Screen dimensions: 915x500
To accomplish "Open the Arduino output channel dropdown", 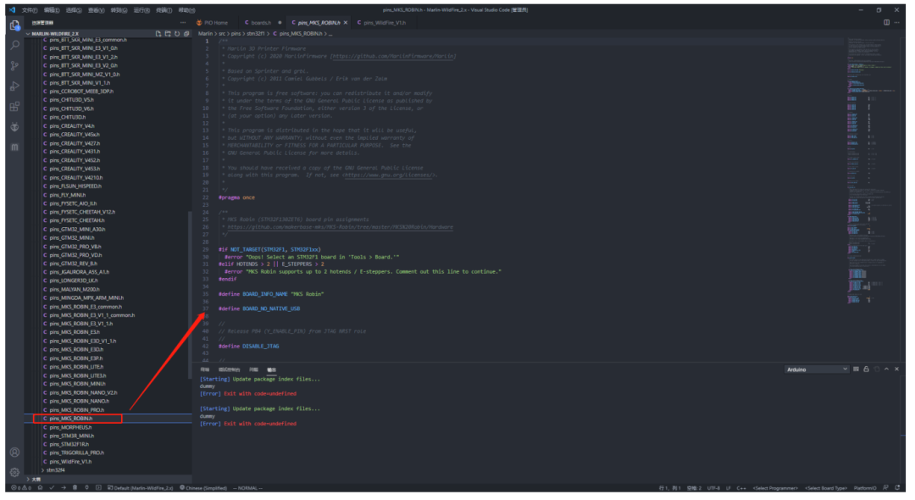I will tap(817, 369).
